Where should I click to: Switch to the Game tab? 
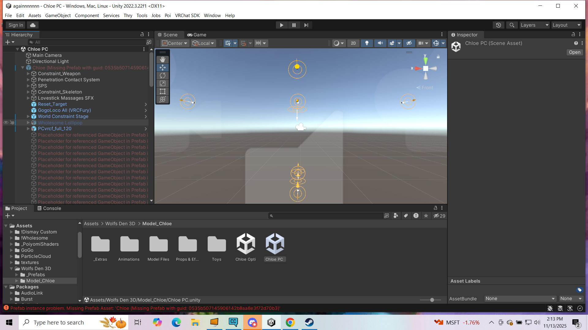197,35
